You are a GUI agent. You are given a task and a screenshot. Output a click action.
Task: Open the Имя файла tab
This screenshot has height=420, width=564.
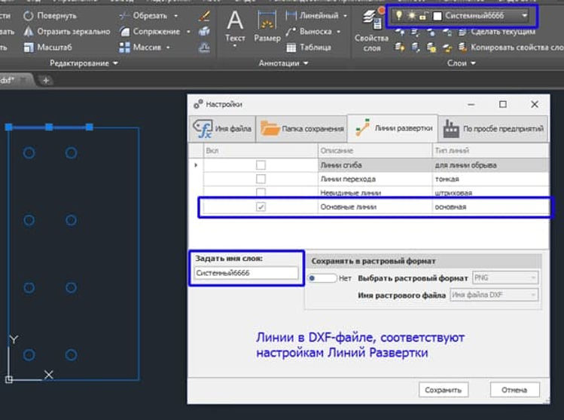pyautogui.click(x=222, y=129)
